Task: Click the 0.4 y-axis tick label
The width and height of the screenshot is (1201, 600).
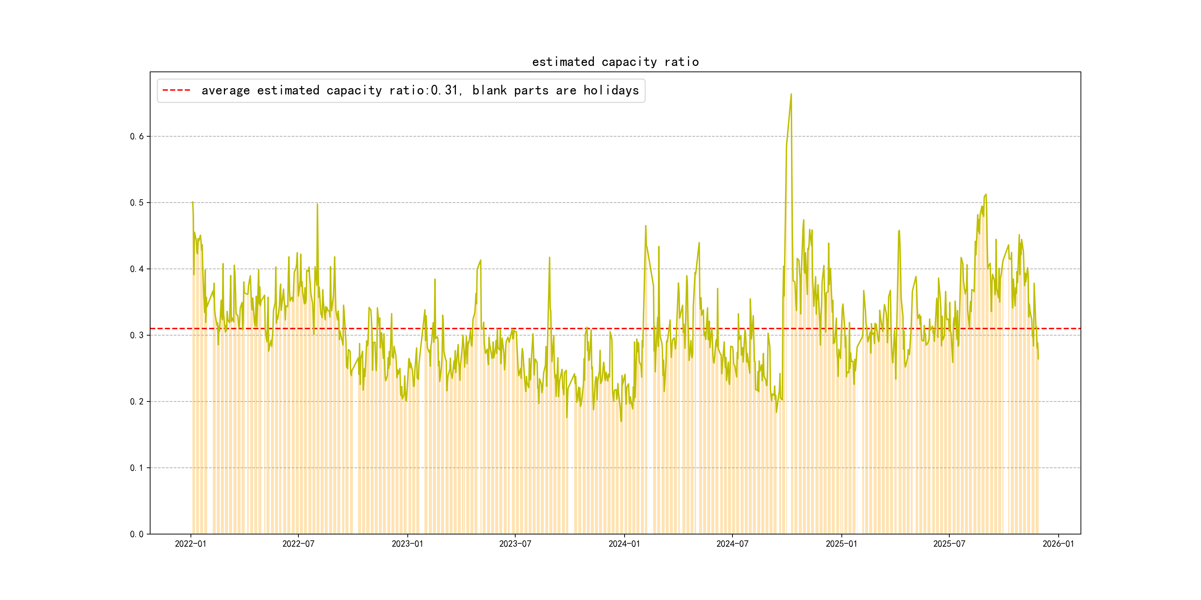Action: (137, 269)
